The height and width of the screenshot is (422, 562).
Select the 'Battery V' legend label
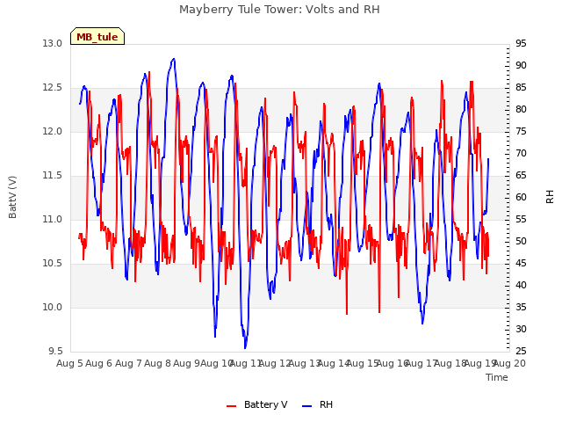265,404
